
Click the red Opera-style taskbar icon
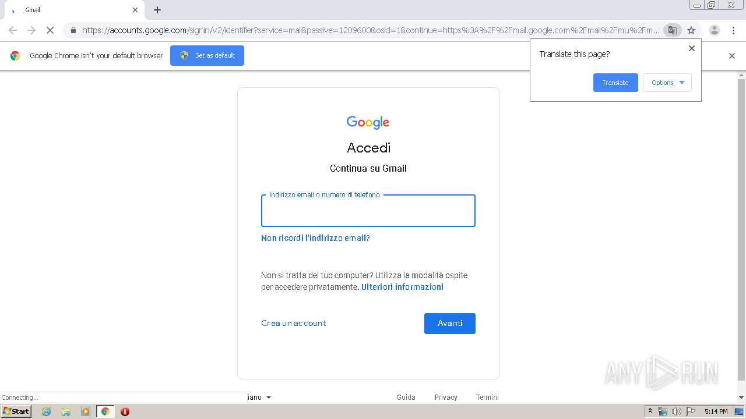[x=125, y=411]
